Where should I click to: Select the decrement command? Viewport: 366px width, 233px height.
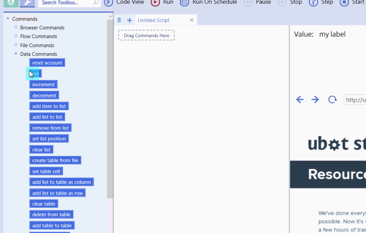click(x=44, y=96)
